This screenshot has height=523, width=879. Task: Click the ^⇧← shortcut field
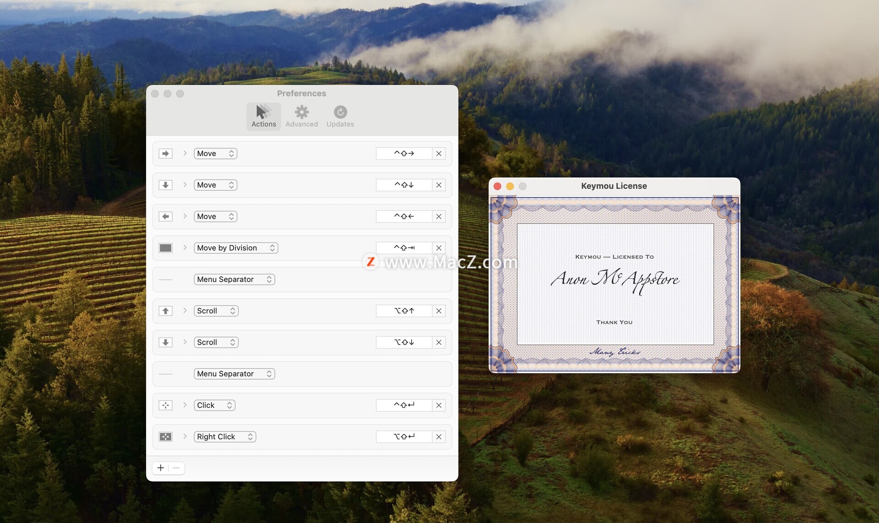pyautogui.click(x=404, y=216)
